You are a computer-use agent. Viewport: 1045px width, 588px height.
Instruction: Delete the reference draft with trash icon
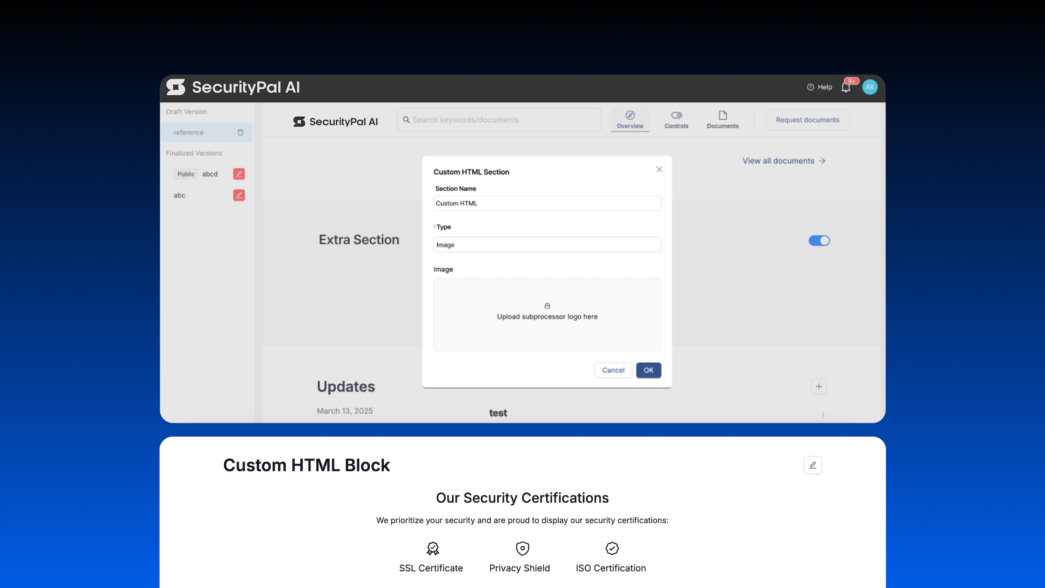[240, 132]
